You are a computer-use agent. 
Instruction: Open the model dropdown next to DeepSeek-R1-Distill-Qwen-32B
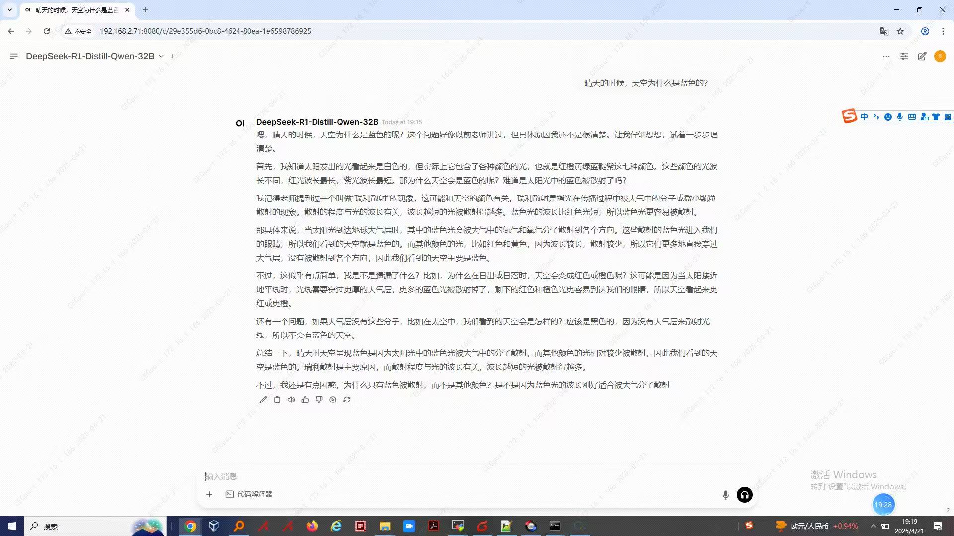click(161, 56)
